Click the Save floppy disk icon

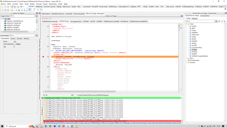pyautogui.click(x=12, y=7)
